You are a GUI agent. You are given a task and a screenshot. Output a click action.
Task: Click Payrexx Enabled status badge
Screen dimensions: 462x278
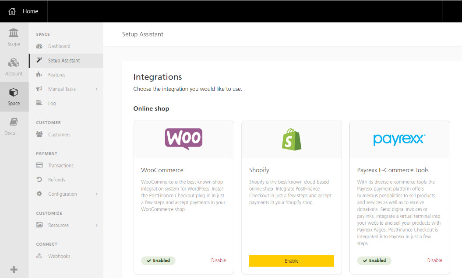(374, 261)
